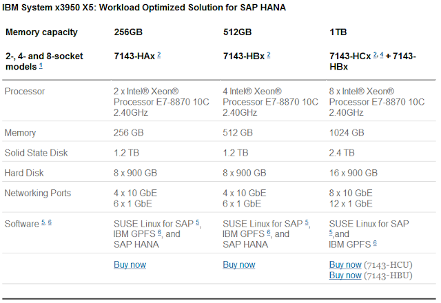Click the 8 x Intel Xeon processor cell

pos(377,102)
